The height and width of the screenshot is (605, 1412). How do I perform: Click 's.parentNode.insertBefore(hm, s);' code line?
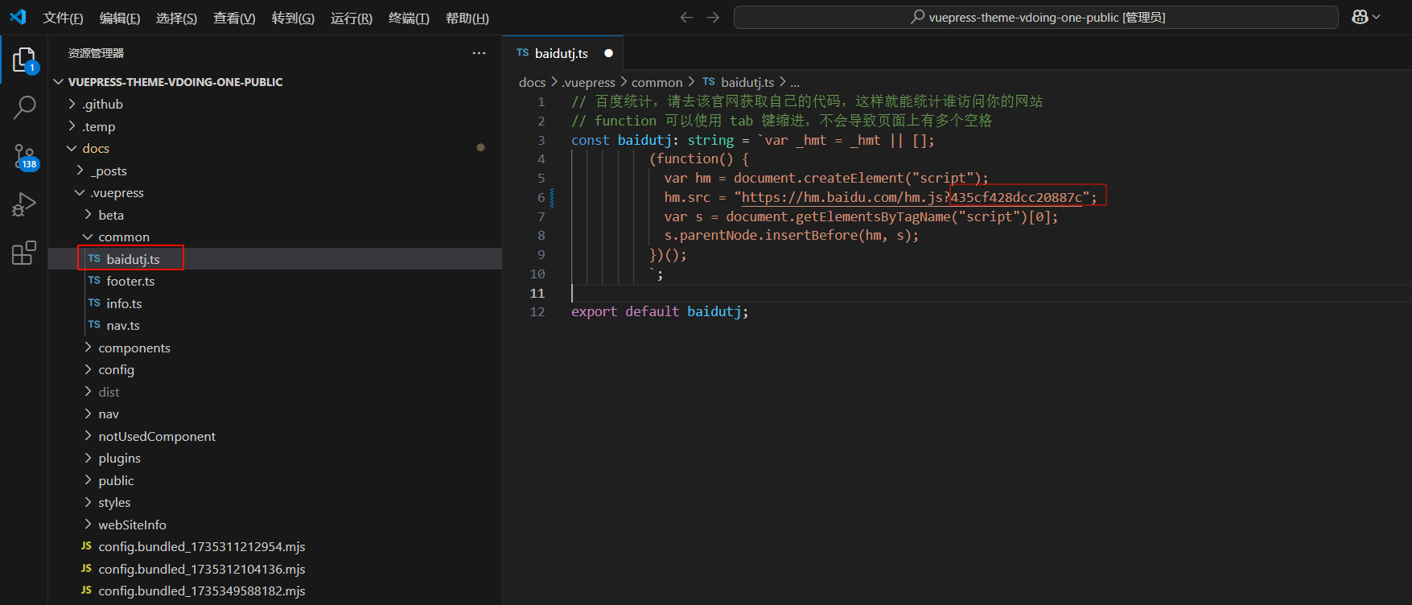coord(791,235)
